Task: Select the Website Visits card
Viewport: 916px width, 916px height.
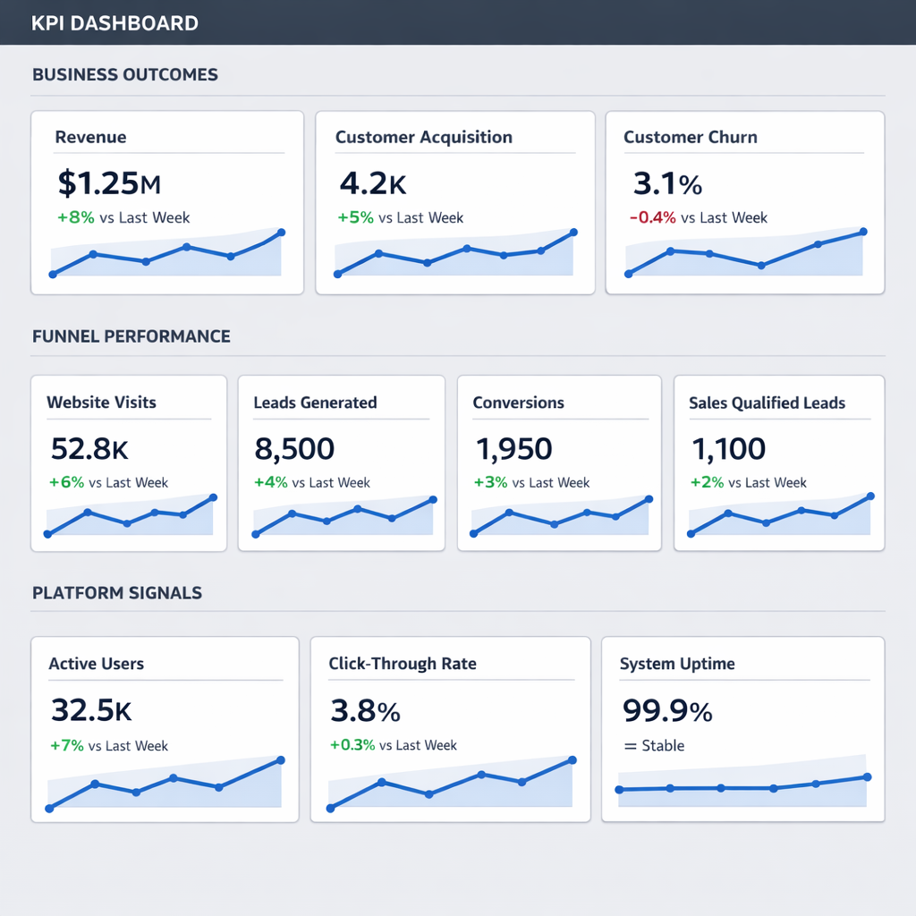Action: coord(128,462)
